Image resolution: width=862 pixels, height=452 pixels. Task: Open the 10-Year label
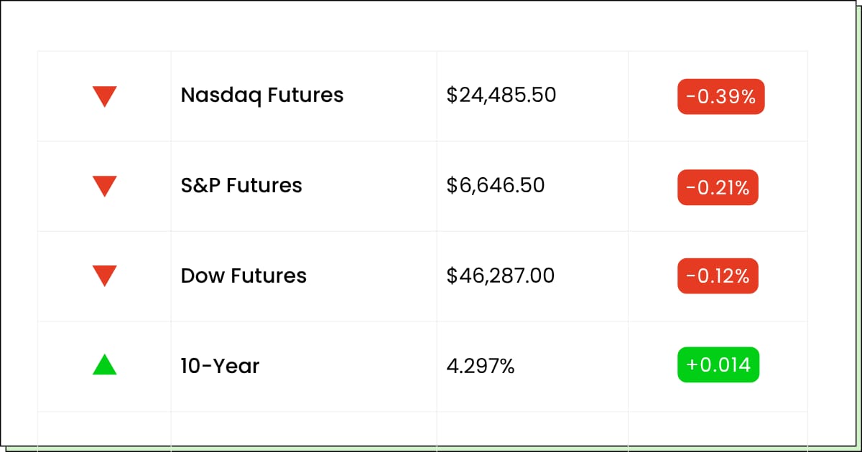pyautogui.click(x=220, y=366)
